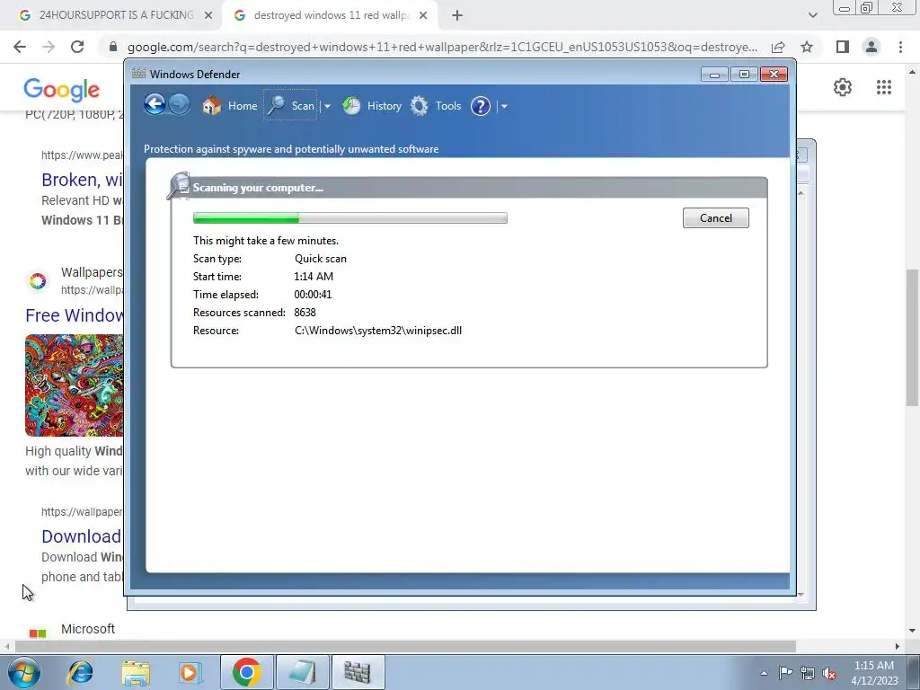Click the blue Help question mark
Screen dimensions: 920x690
(480, 106)
